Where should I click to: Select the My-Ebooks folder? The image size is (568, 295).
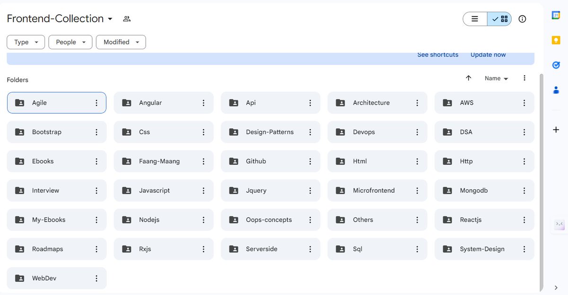[56, 220]
